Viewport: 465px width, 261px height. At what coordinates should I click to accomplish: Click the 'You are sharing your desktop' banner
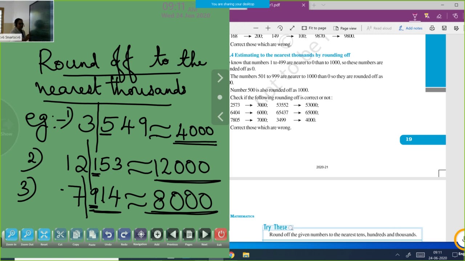232,4
